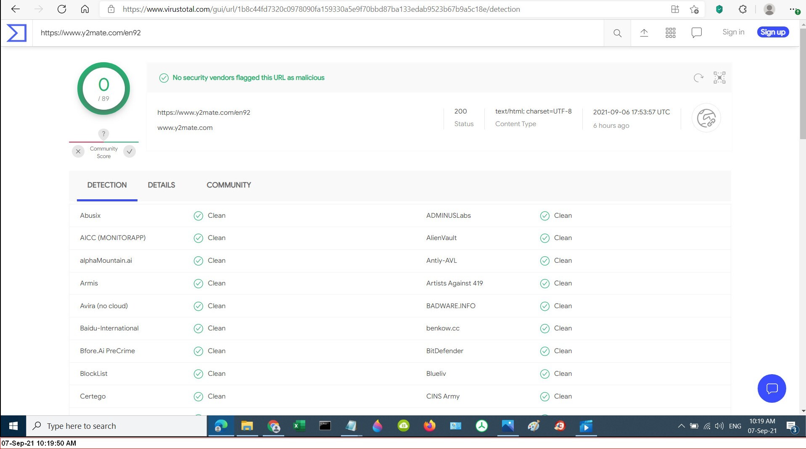Open the apps grid menu icon

click(x=670, y=33)
